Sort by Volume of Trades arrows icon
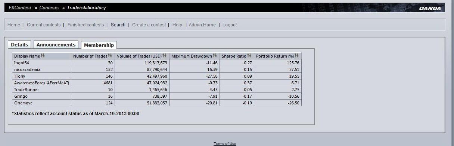This screenshot has height=146, width=454. [165, 56]
